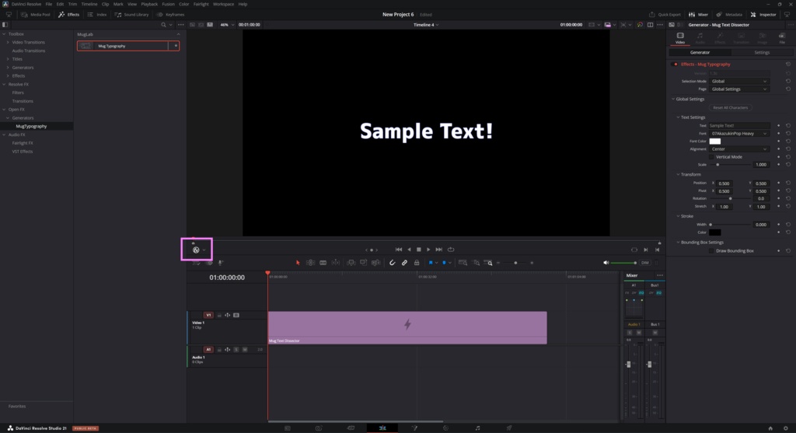796x433 pixels.
Task: Open the Marker color dropdown arrow
Action: coord(450,263)
